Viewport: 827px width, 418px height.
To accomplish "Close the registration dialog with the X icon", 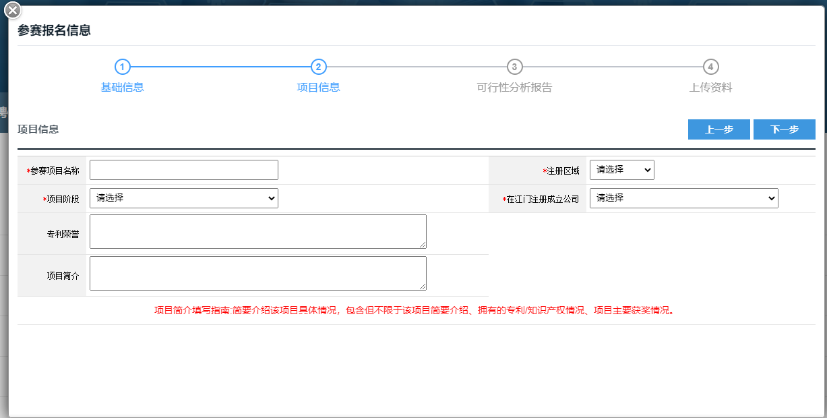I will [13, 10].
